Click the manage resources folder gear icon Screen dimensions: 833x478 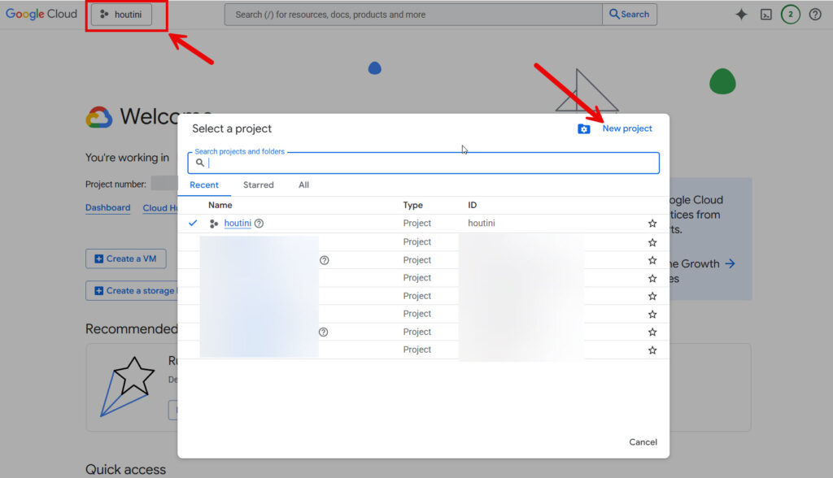[x=584, y=128]
